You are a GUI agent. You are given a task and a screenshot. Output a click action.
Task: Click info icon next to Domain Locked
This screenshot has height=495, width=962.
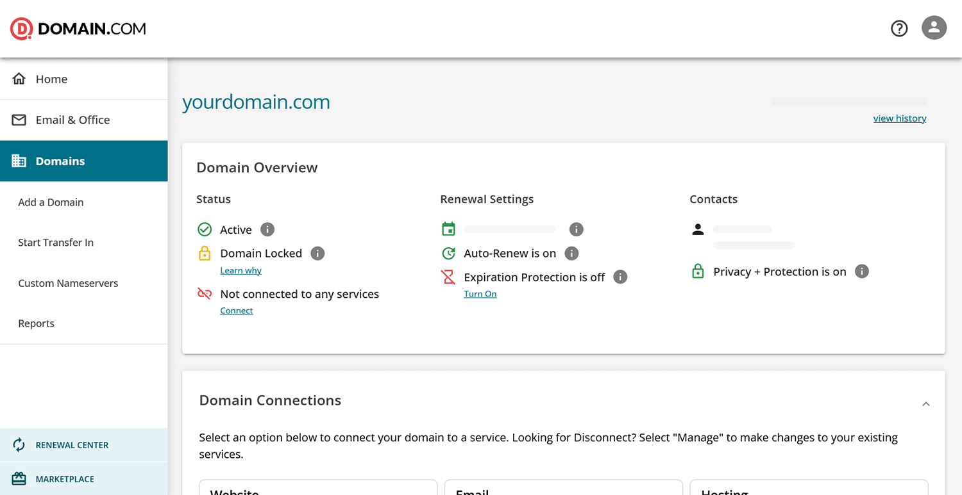pyautogui.click(x=317, y=253)
